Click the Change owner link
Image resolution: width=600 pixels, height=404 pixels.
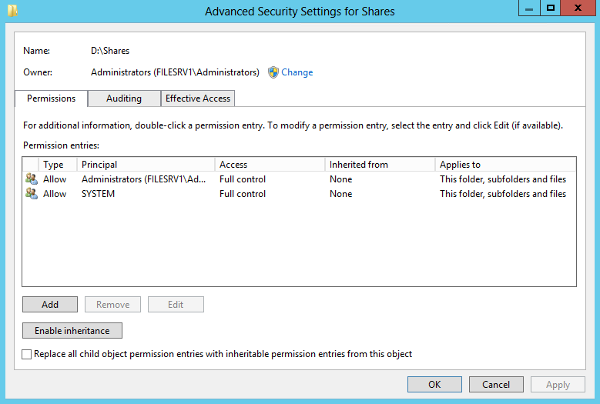[297, 72]
